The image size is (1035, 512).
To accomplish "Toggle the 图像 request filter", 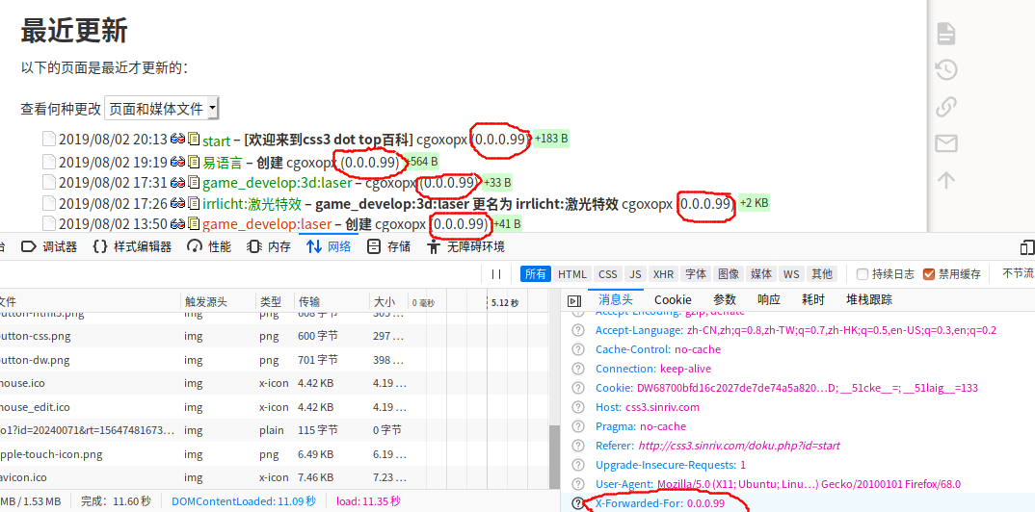I will (x=728, y=274).
